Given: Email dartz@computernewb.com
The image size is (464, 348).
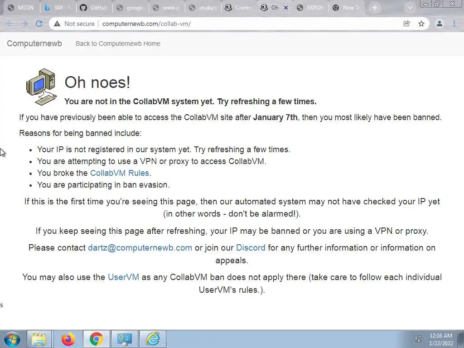Looking at the screenshot, I should click(x=140, y=248).
